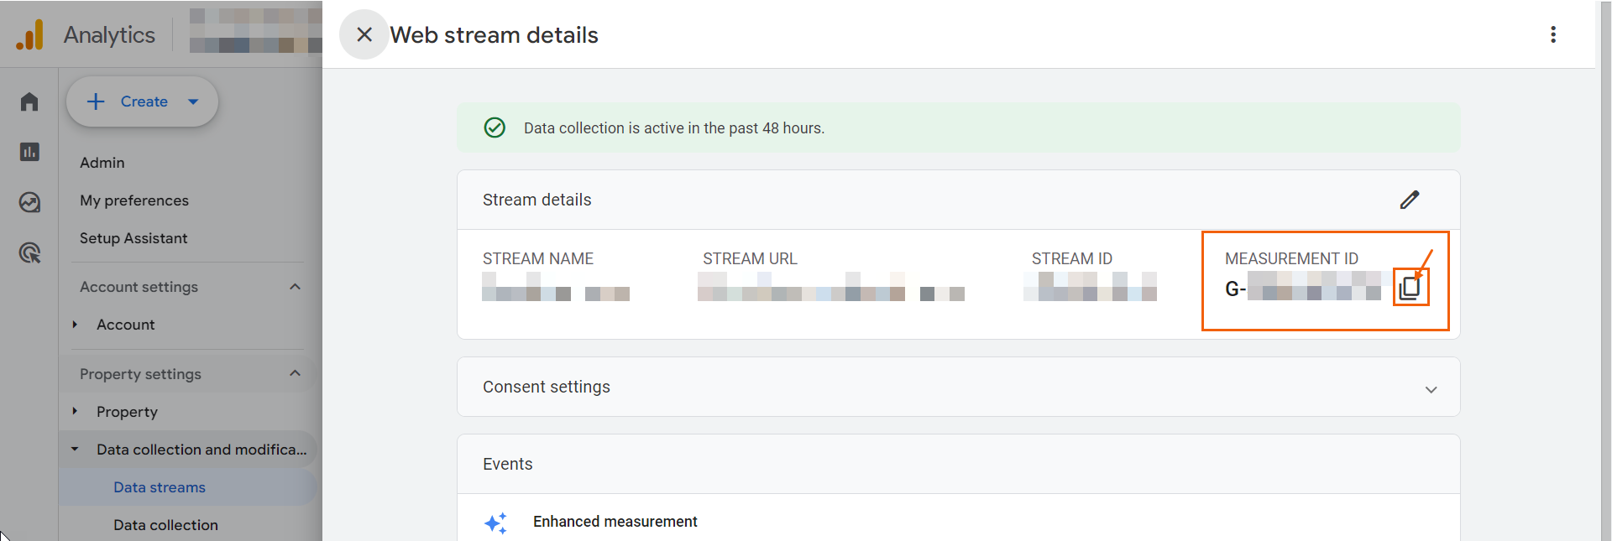Screen dimensions: 1612x541
Task: Select Data streams in the navigation
Action: pyautogui.click(x=160, y=487)
